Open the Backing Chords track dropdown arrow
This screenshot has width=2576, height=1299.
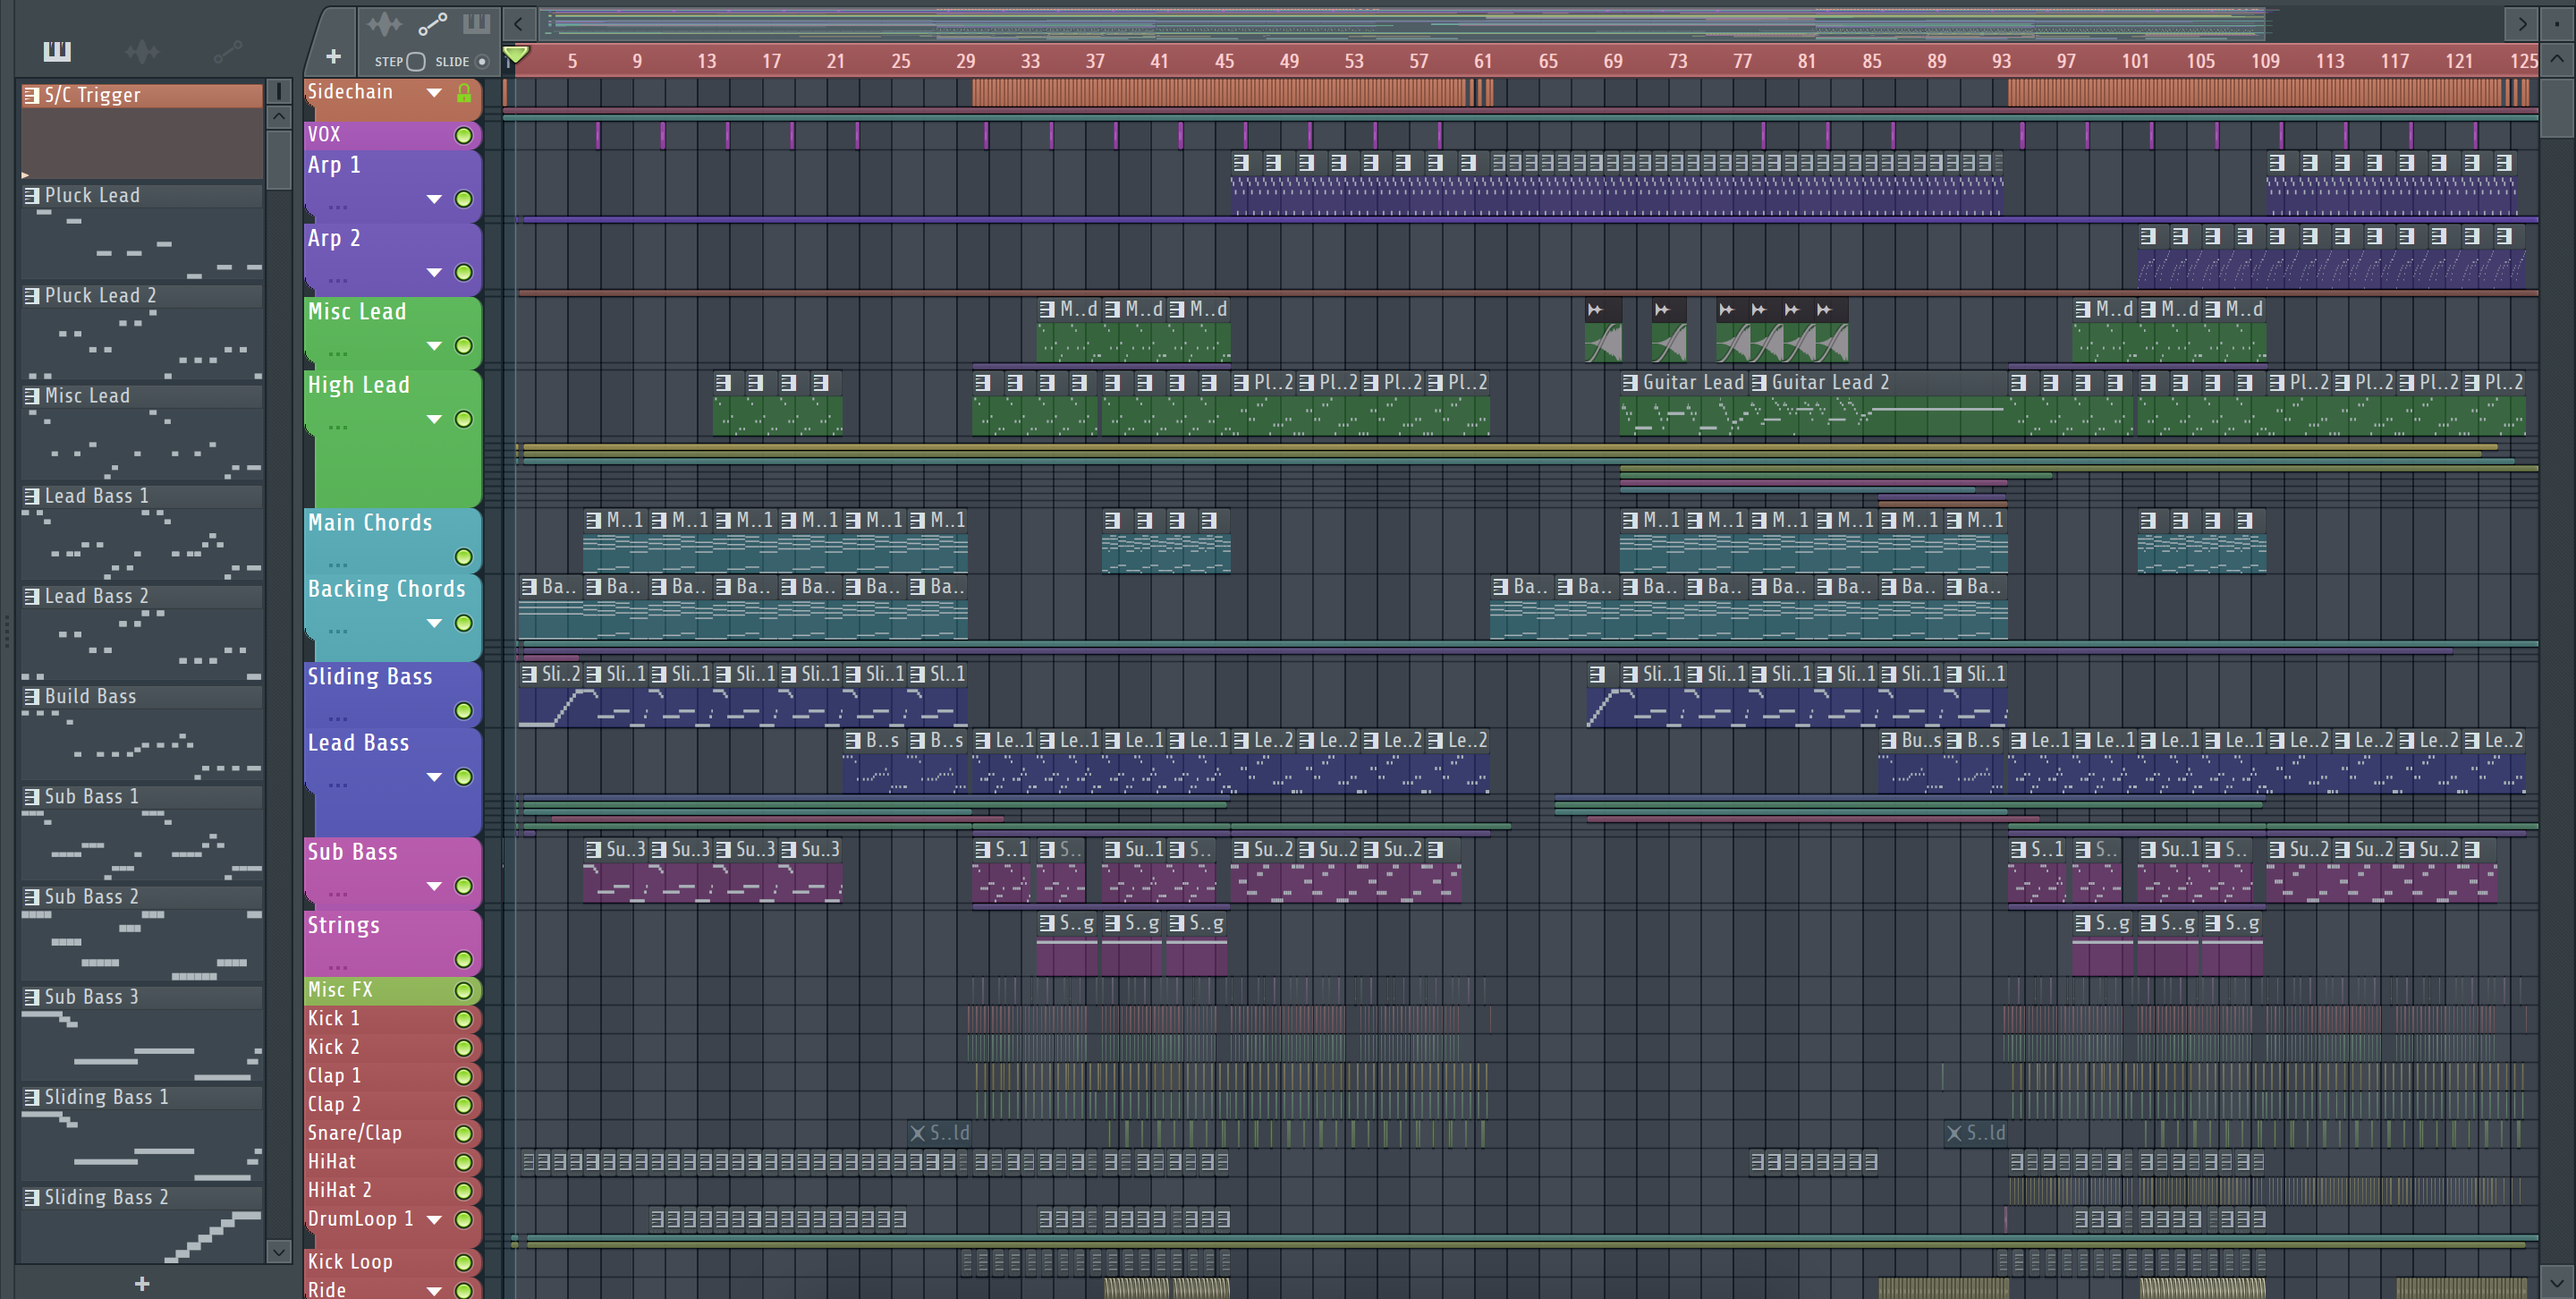pos(434,624)
